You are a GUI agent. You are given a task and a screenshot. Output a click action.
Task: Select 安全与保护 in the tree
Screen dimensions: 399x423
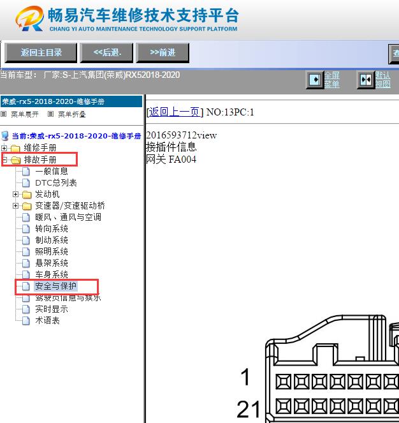pos(56,286)
